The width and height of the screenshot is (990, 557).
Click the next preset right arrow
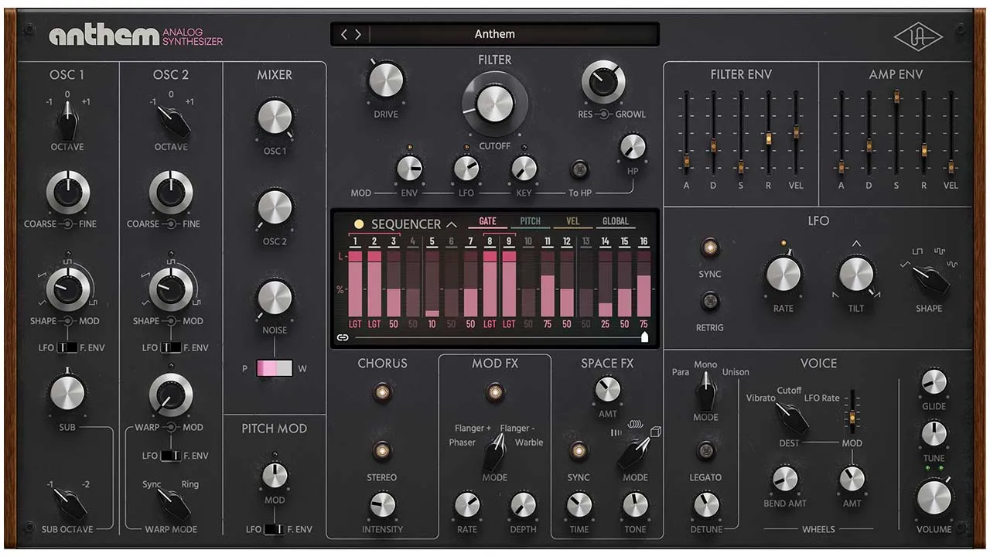point(357,34)
